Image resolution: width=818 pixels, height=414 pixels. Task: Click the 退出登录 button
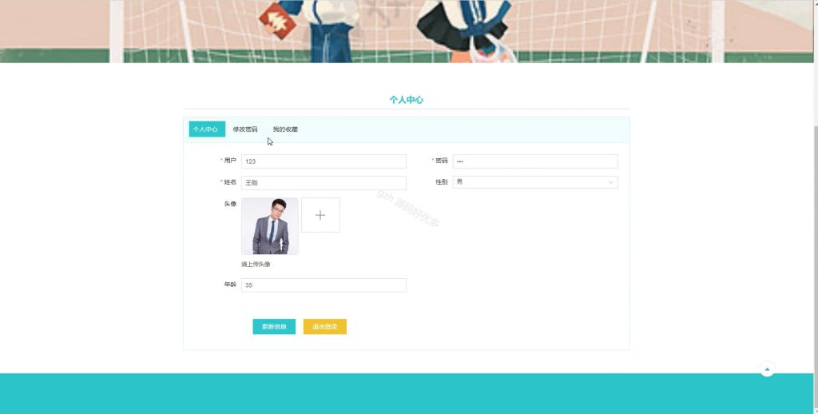(325, 327)
